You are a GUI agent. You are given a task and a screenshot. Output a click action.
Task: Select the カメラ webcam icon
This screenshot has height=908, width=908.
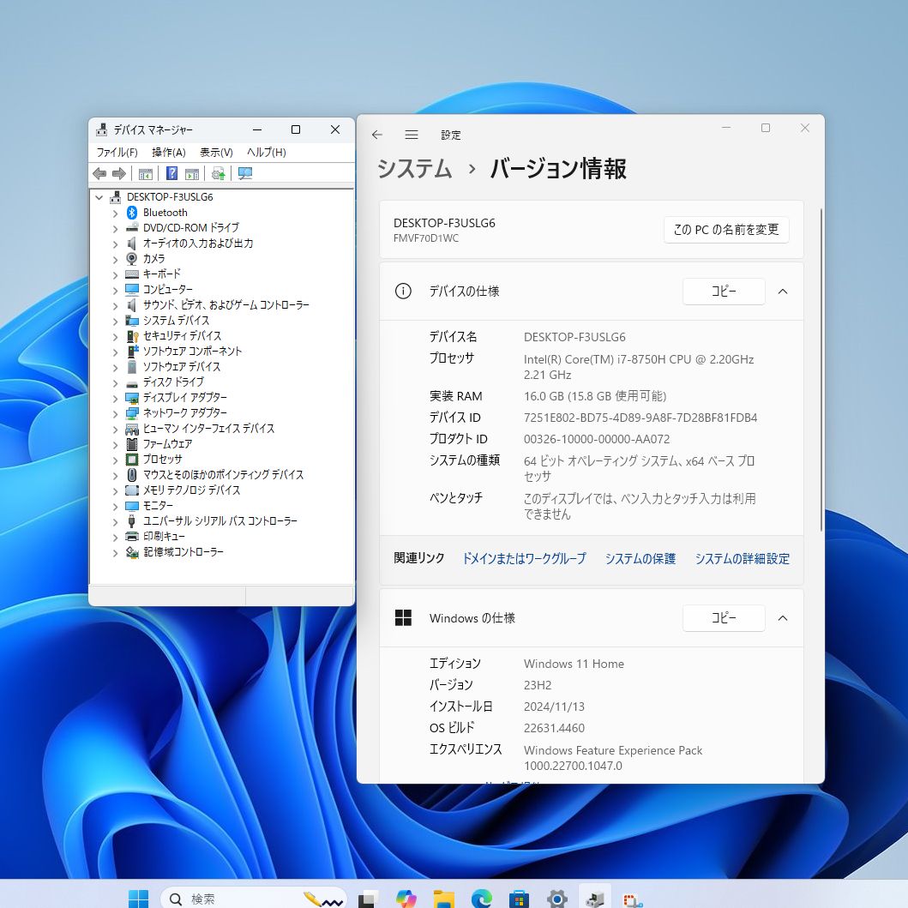[x=132, y=258]
